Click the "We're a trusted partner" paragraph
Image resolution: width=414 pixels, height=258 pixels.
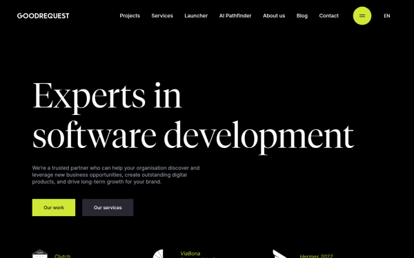click(x=116, y=175)
